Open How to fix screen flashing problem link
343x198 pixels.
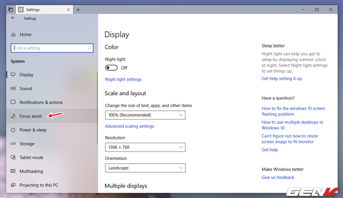point(293,111)
